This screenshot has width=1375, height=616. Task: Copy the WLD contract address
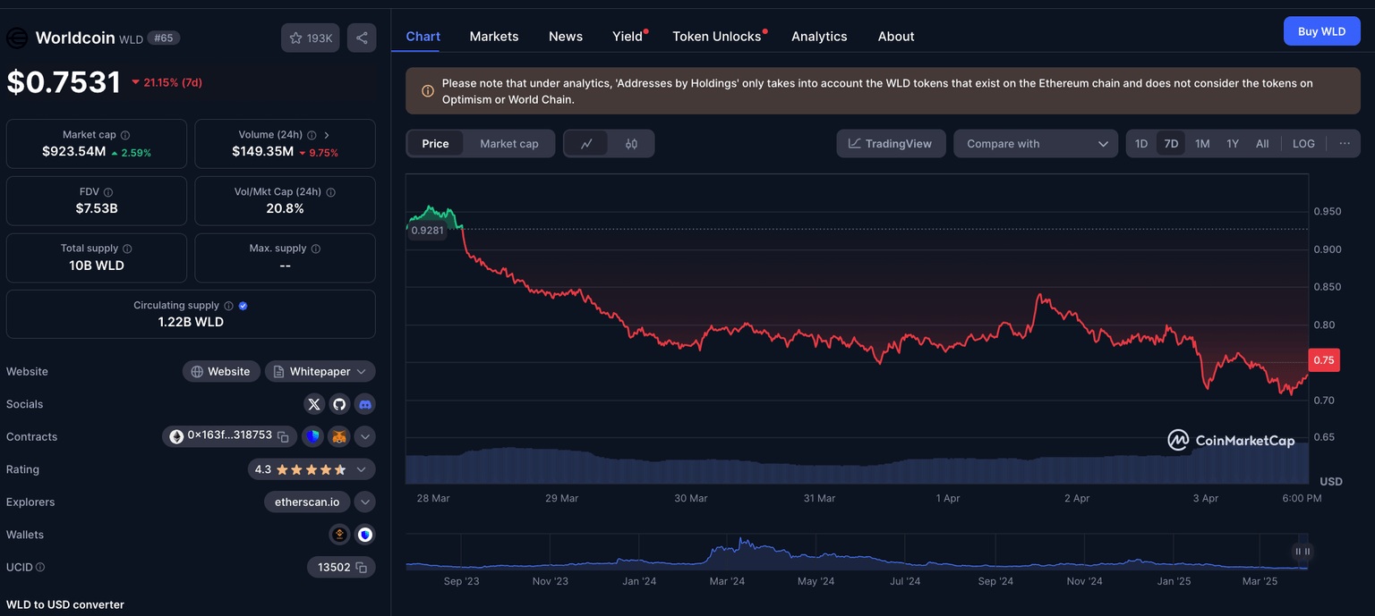(x=283, y=436)
